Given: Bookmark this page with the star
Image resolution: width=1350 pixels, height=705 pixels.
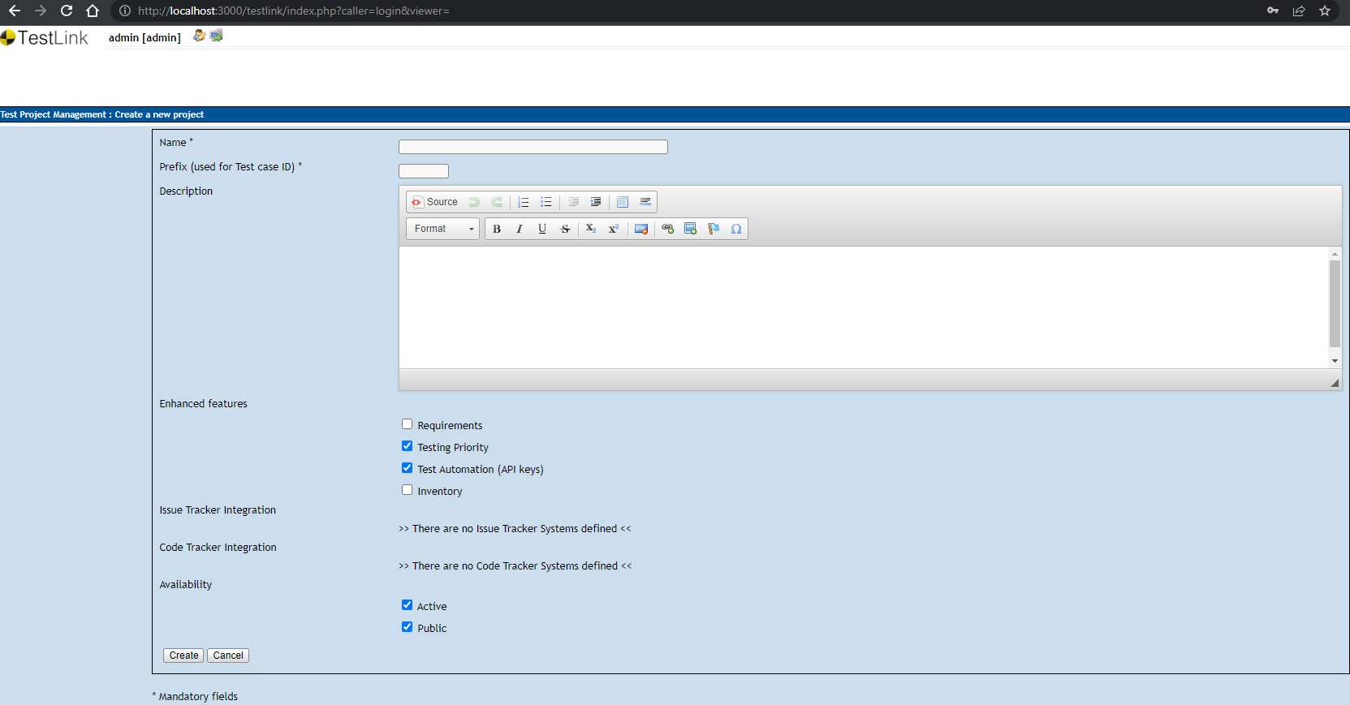Looking at the screenshot, I should click(x=1325, y=11).
